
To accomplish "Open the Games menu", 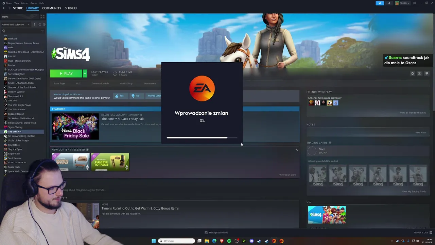I will pyautogui.click(x=34, y=3).
